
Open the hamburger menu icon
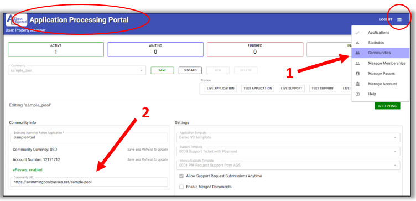[x=399, y=19]
